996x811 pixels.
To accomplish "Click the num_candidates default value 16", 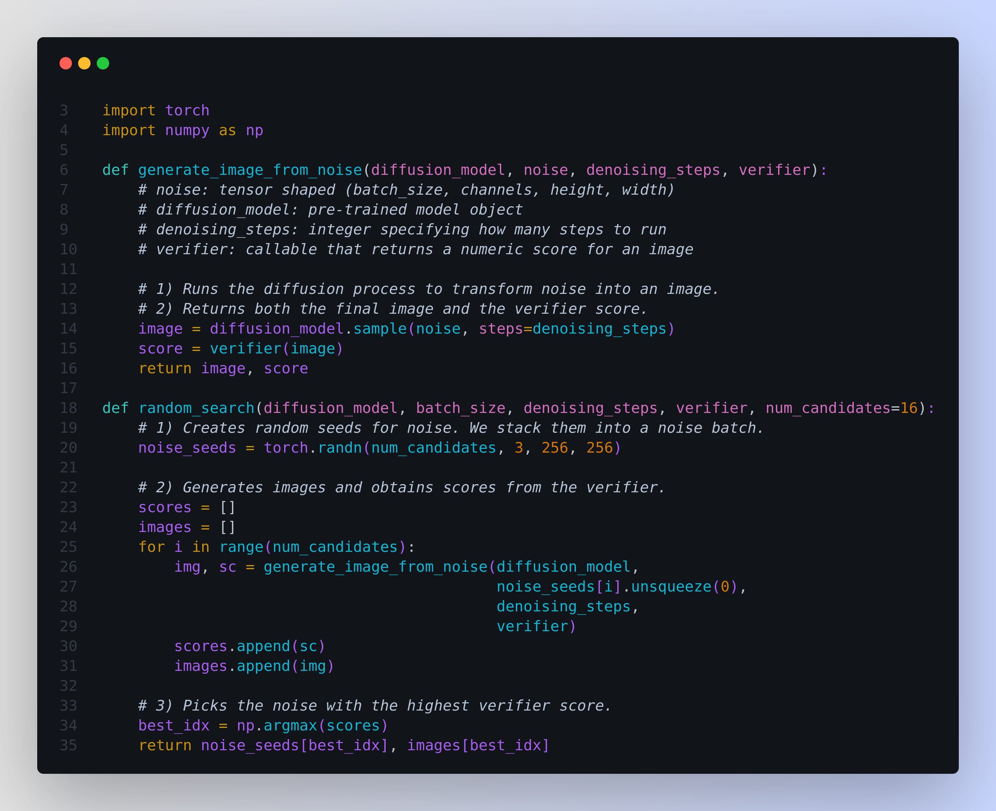I will [x=909, y=408].
